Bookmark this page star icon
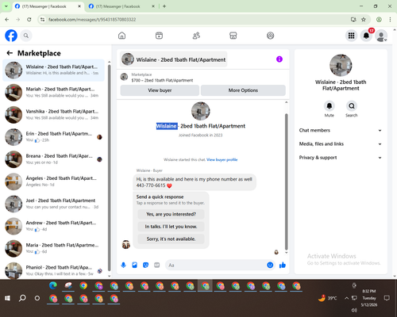The width and height of the screenshot is (397, 317). (364, 19)
